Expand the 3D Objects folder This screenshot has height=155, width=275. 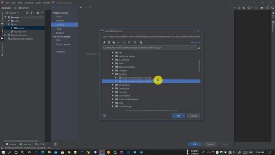tap(113, 60)
